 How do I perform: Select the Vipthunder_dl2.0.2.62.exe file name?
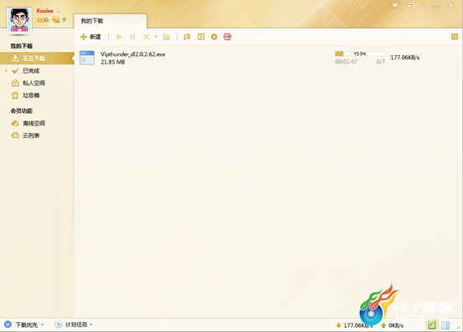(x=133, y=54)
